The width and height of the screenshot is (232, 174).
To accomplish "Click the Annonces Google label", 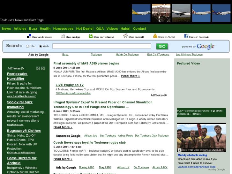I will click(x=68, y=136).
